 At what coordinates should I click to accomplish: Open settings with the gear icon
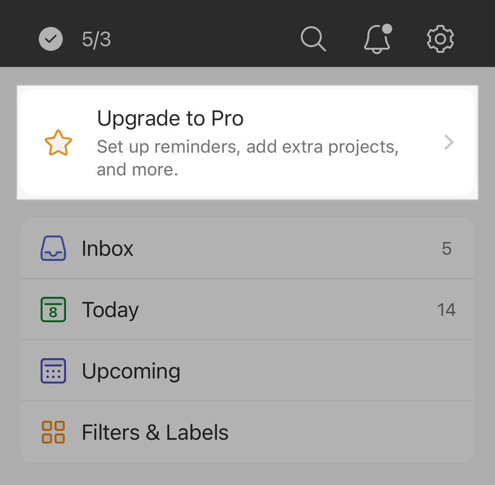tap(440, 39)
